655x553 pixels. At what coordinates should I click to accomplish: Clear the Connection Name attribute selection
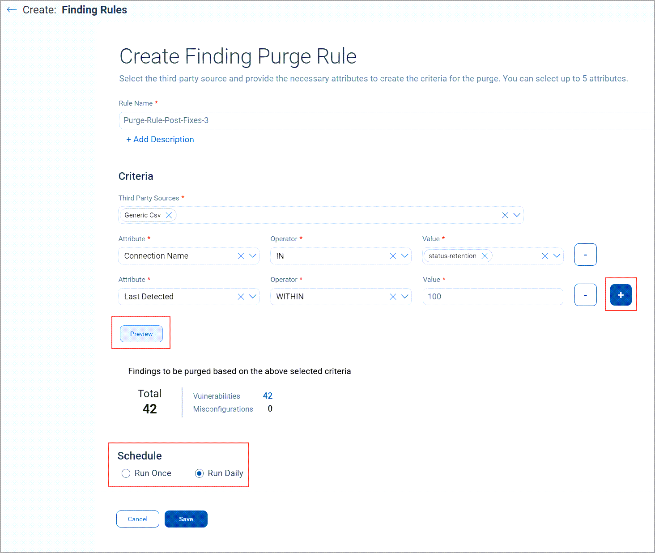pyautogui.click(x=241, y=256)
